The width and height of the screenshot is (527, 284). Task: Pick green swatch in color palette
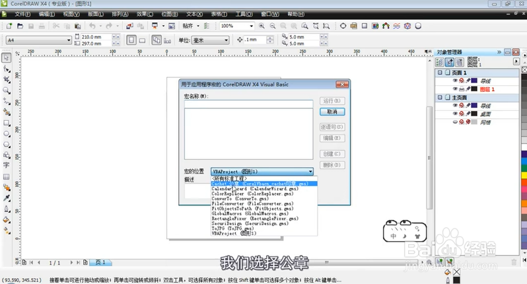(x=524, y=167)
